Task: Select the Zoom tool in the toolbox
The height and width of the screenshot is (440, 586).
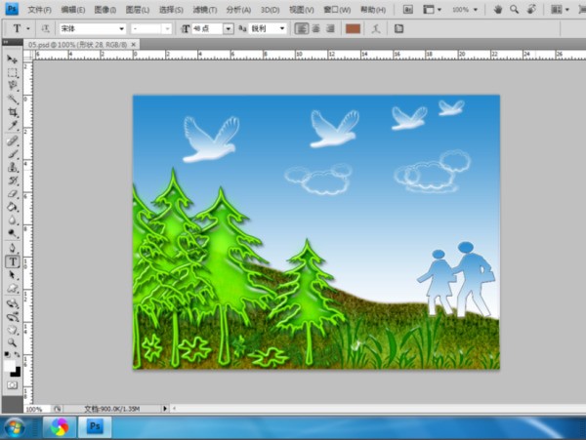Action: (13, 341)
